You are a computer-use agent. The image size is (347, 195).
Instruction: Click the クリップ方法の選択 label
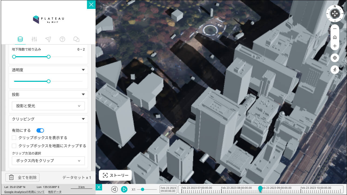[26, 153]
